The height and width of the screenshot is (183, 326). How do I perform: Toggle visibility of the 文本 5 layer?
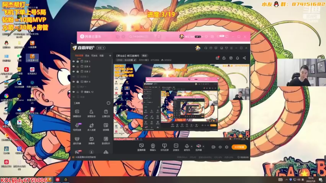74,61
